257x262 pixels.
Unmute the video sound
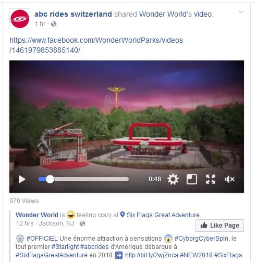tap(229, 179)
